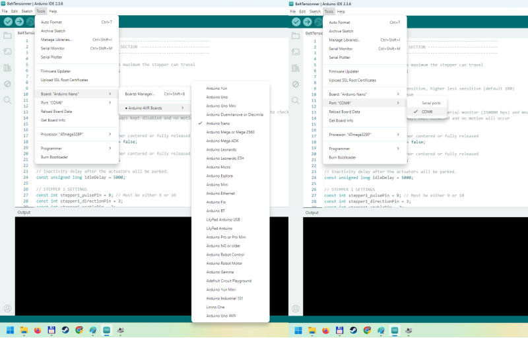Click Upload SSL Root Certificates in right menu

pyautogui.click(x=365, y=81)
